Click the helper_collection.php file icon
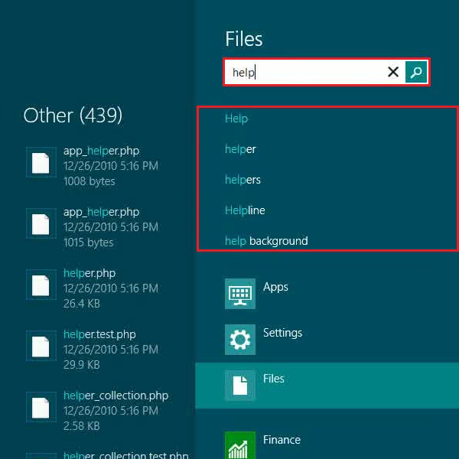 click(x=41, y=407)
